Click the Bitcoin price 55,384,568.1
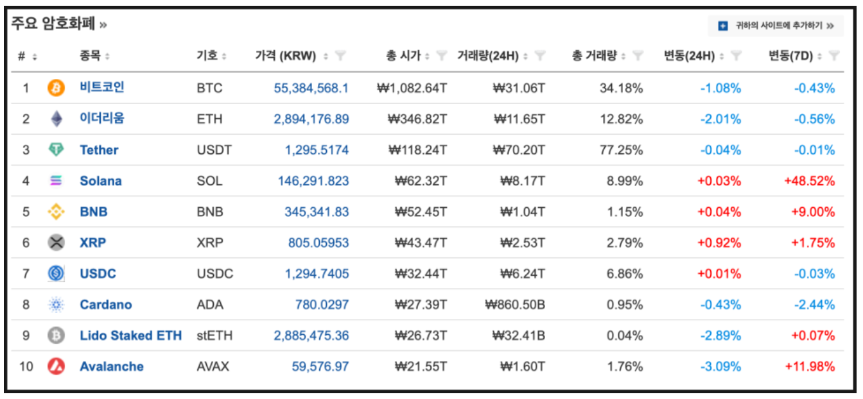863x399 pixels. [311, 88]
